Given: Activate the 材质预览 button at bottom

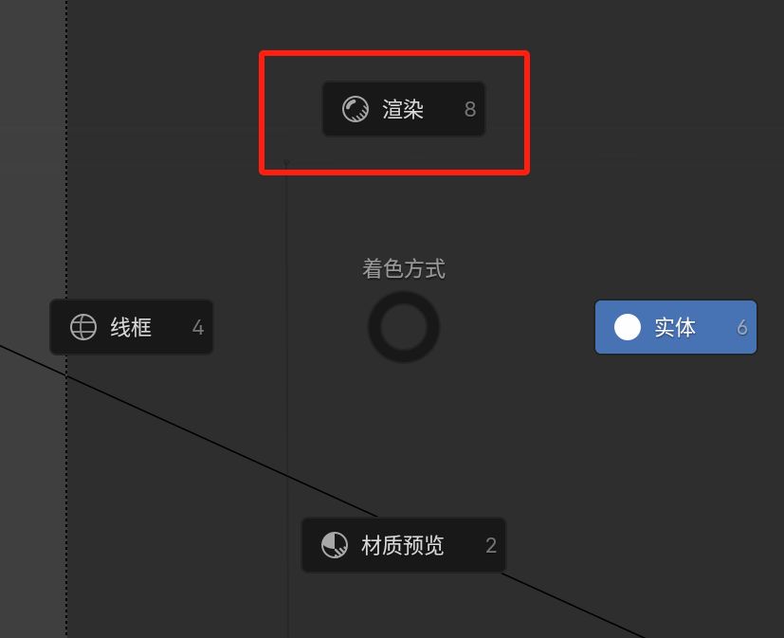Looking at the screenshot, I should click(x=404, y=545).
